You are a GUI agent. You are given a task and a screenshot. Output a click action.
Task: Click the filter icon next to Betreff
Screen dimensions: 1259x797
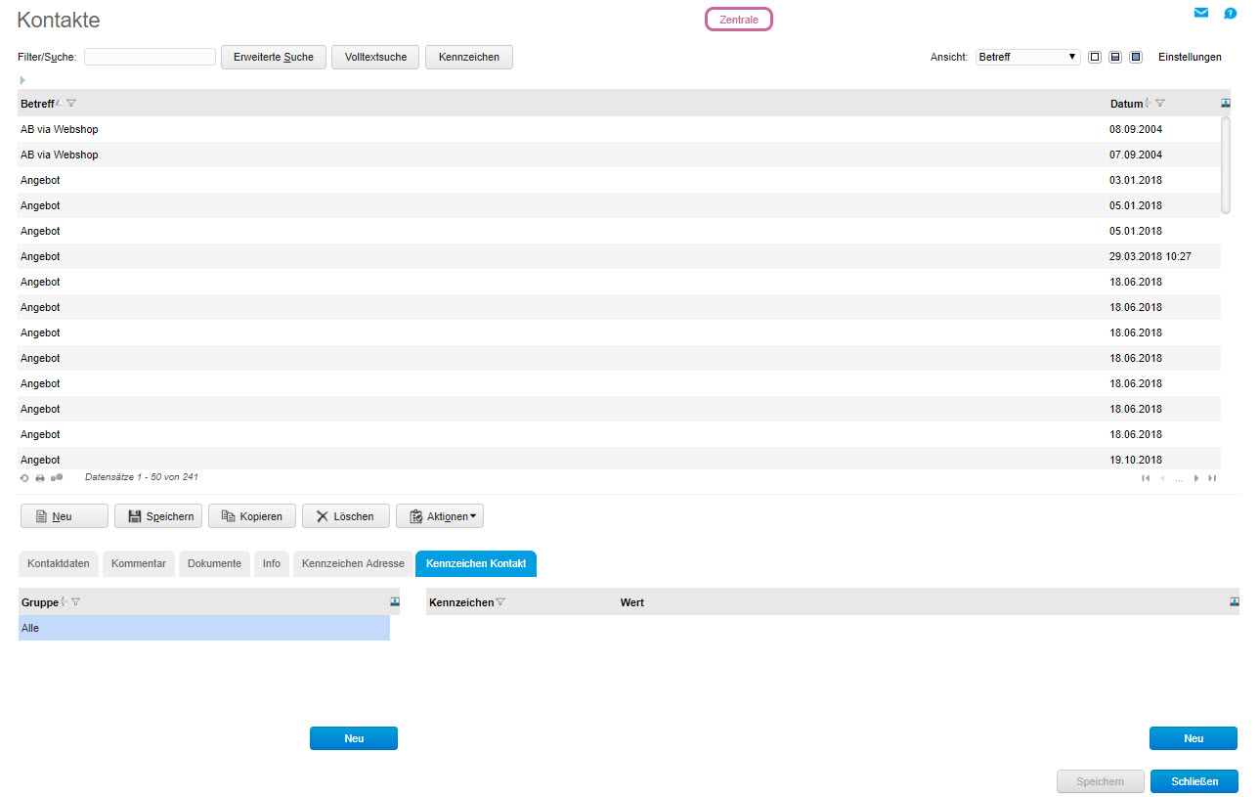click(71, 104)
